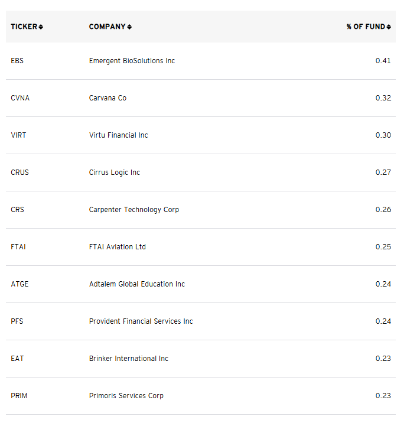Click Provident Financial Services Inc
Viewport: 407px width, 423px height.
pos(141,321)
